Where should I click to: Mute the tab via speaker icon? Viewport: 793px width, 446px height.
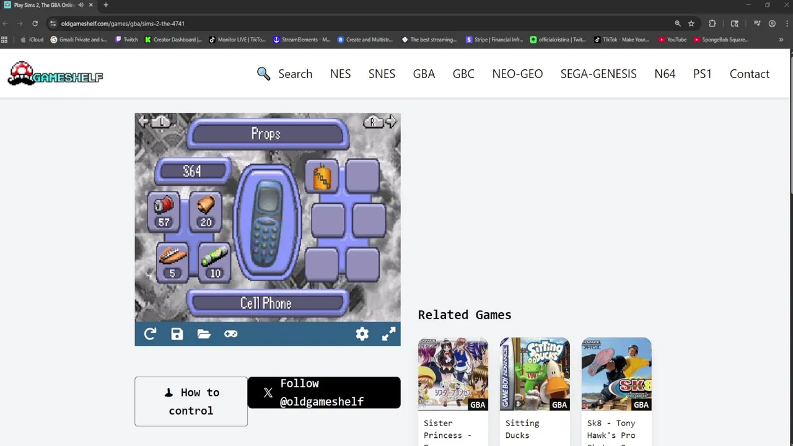coord(81,5)
